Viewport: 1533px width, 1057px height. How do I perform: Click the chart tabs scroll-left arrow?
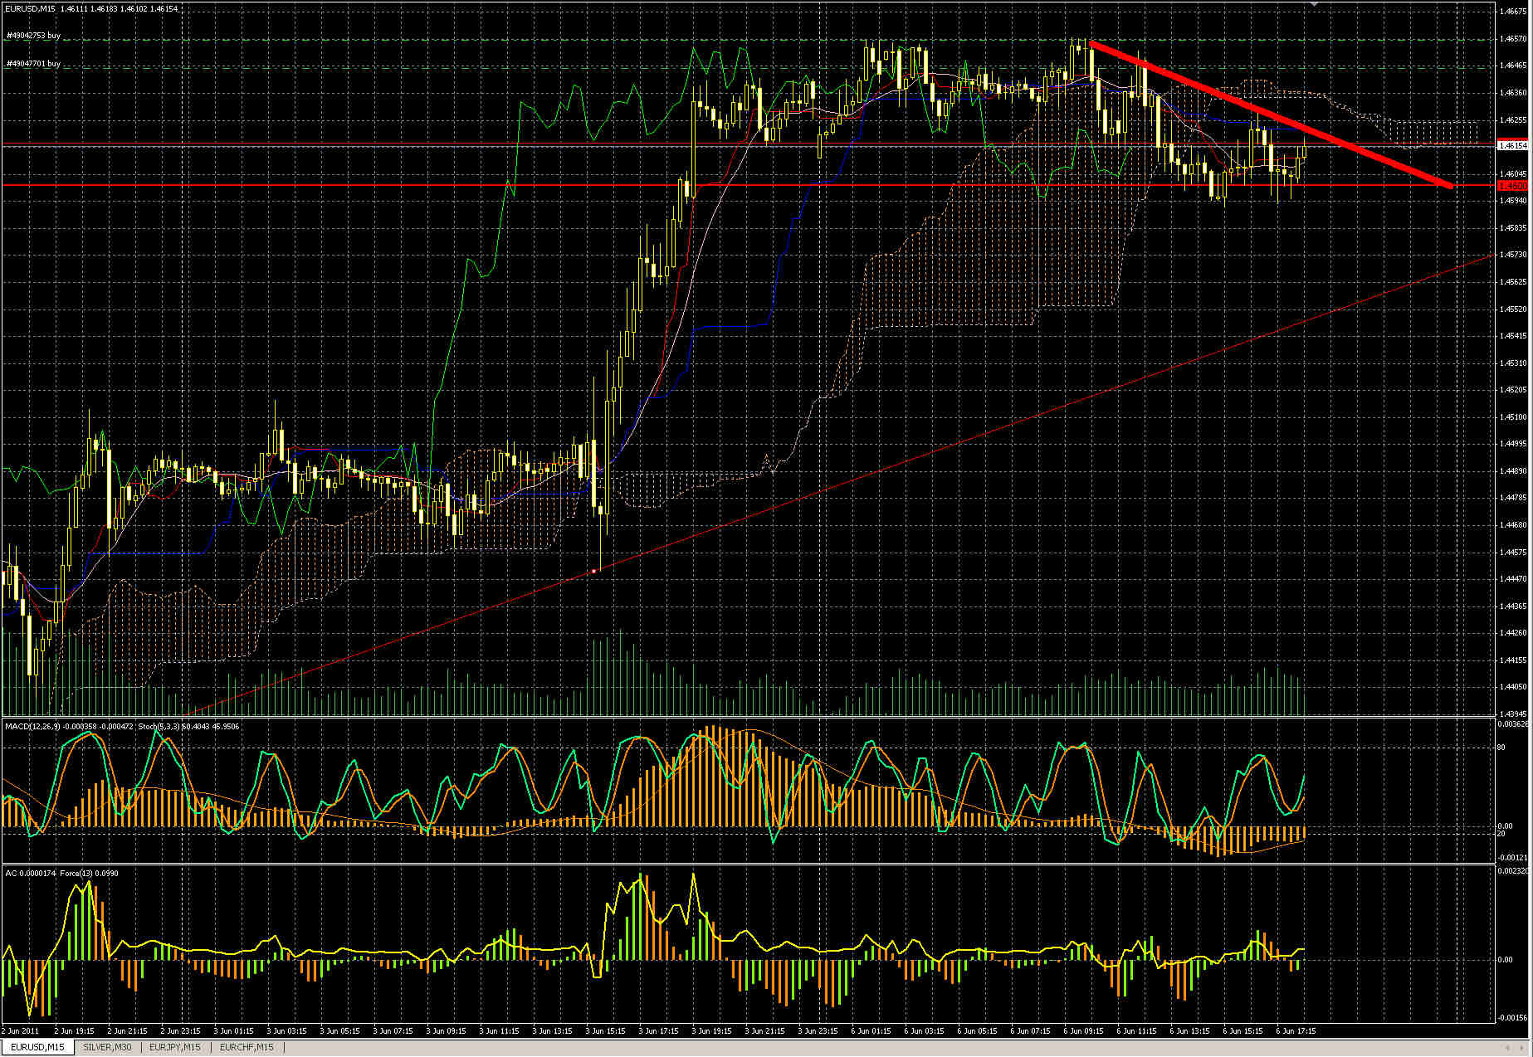pos(1508,1047)
